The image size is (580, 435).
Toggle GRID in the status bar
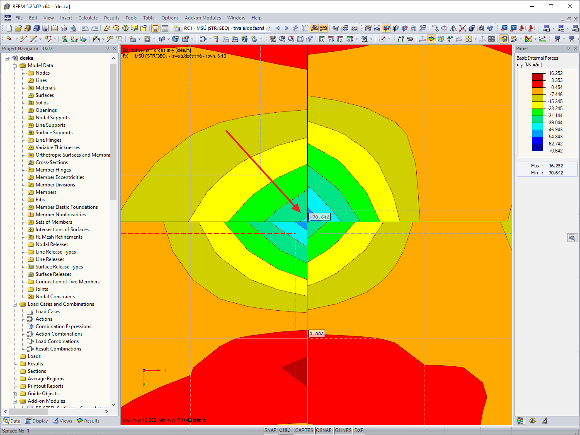(285, 430)
